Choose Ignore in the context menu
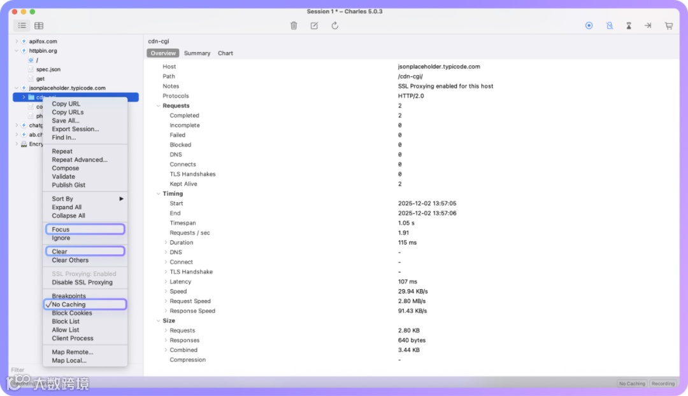Image resolution: width=688 pixels, height=396 pixels. pyautogui.click(x=85, y=238)
